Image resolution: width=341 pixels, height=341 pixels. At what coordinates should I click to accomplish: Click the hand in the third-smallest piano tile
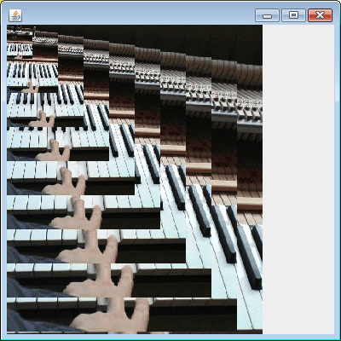point(43,119)
